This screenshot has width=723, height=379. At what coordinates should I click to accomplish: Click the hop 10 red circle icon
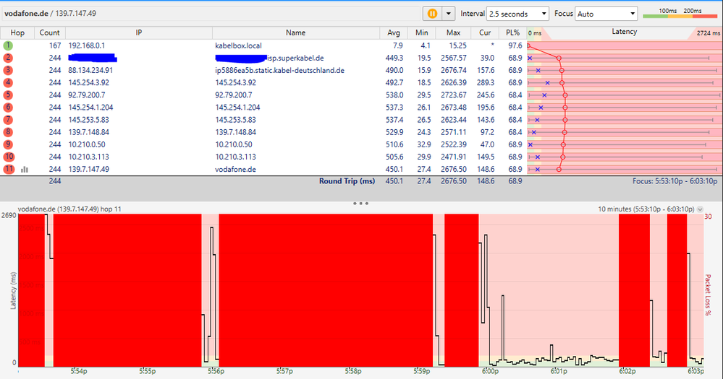click(x=9, y=157)
